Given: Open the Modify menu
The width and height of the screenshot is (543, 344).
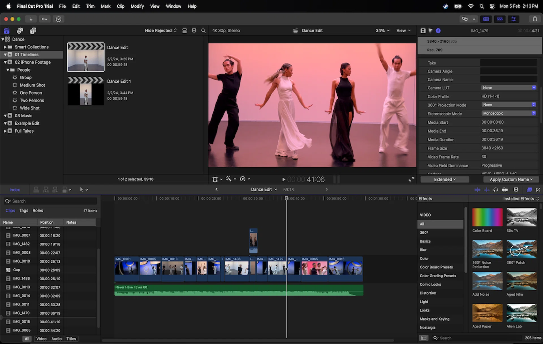Looking at the screenshot, I should coord(137,6).
